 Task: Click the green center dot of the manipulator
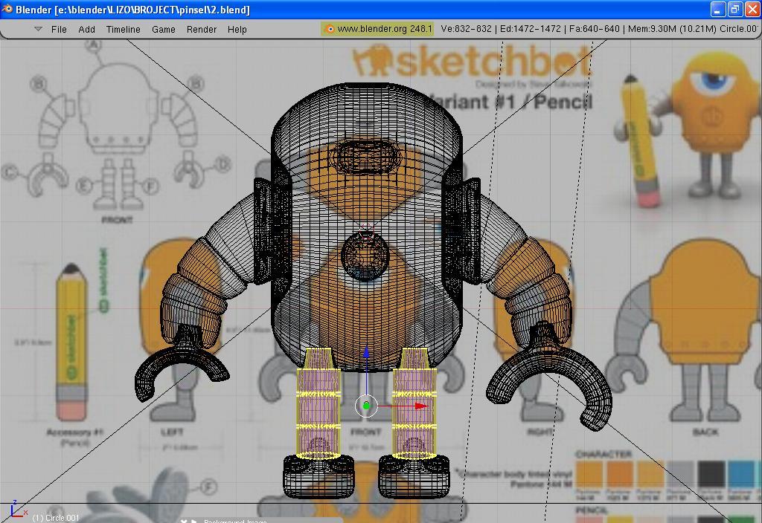click(x=366, y=406)
